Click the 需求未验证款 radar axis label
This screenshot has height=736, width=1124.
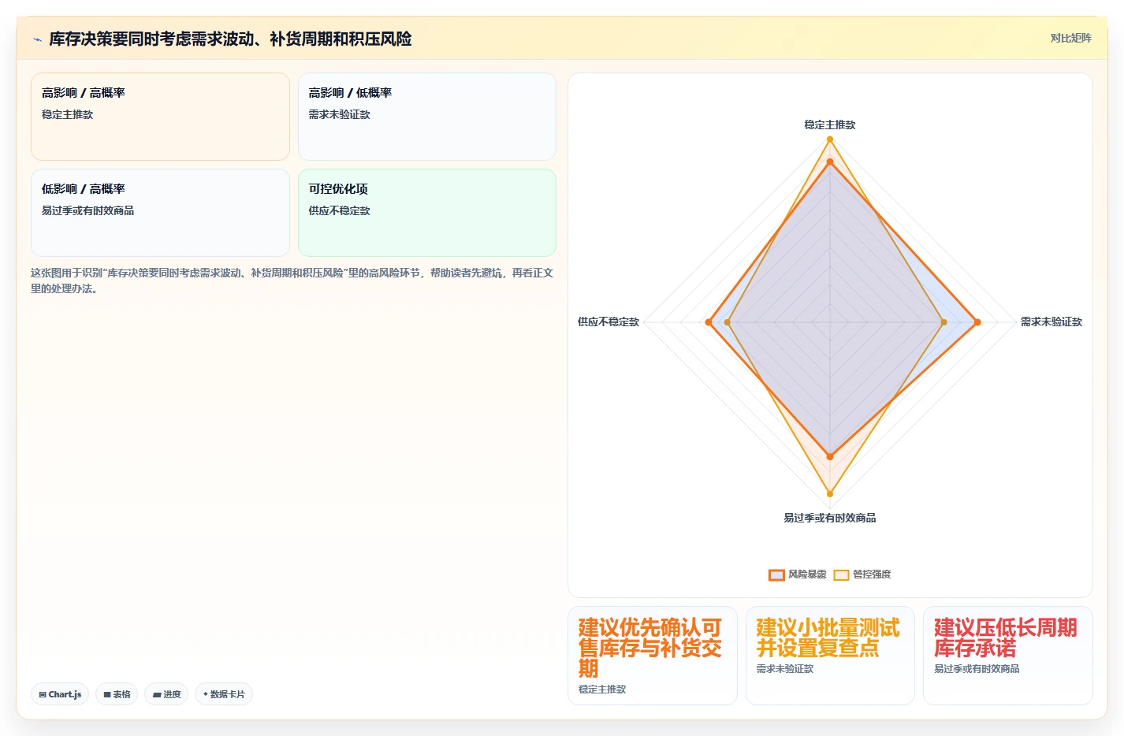coord(1051,322)
